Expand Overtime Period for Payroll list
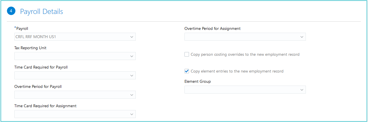 coord(131,95)
